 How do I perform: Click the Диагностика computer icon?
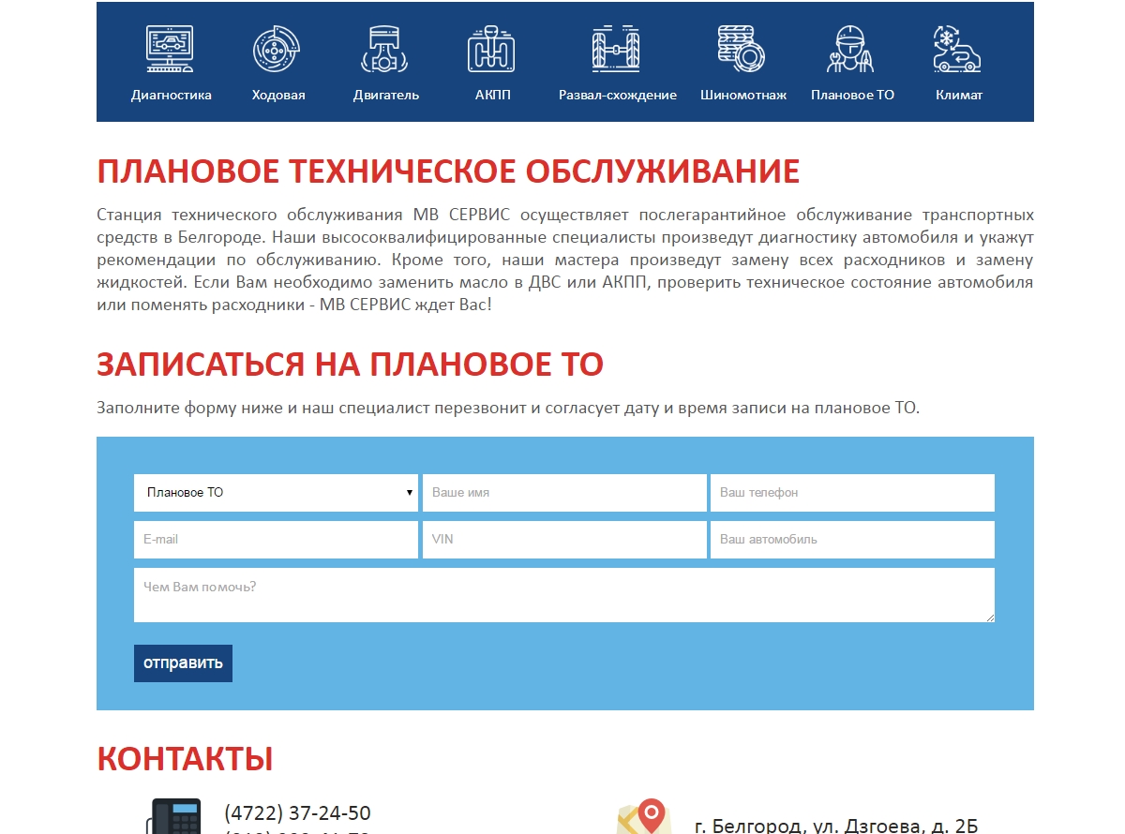click(170, 50)
